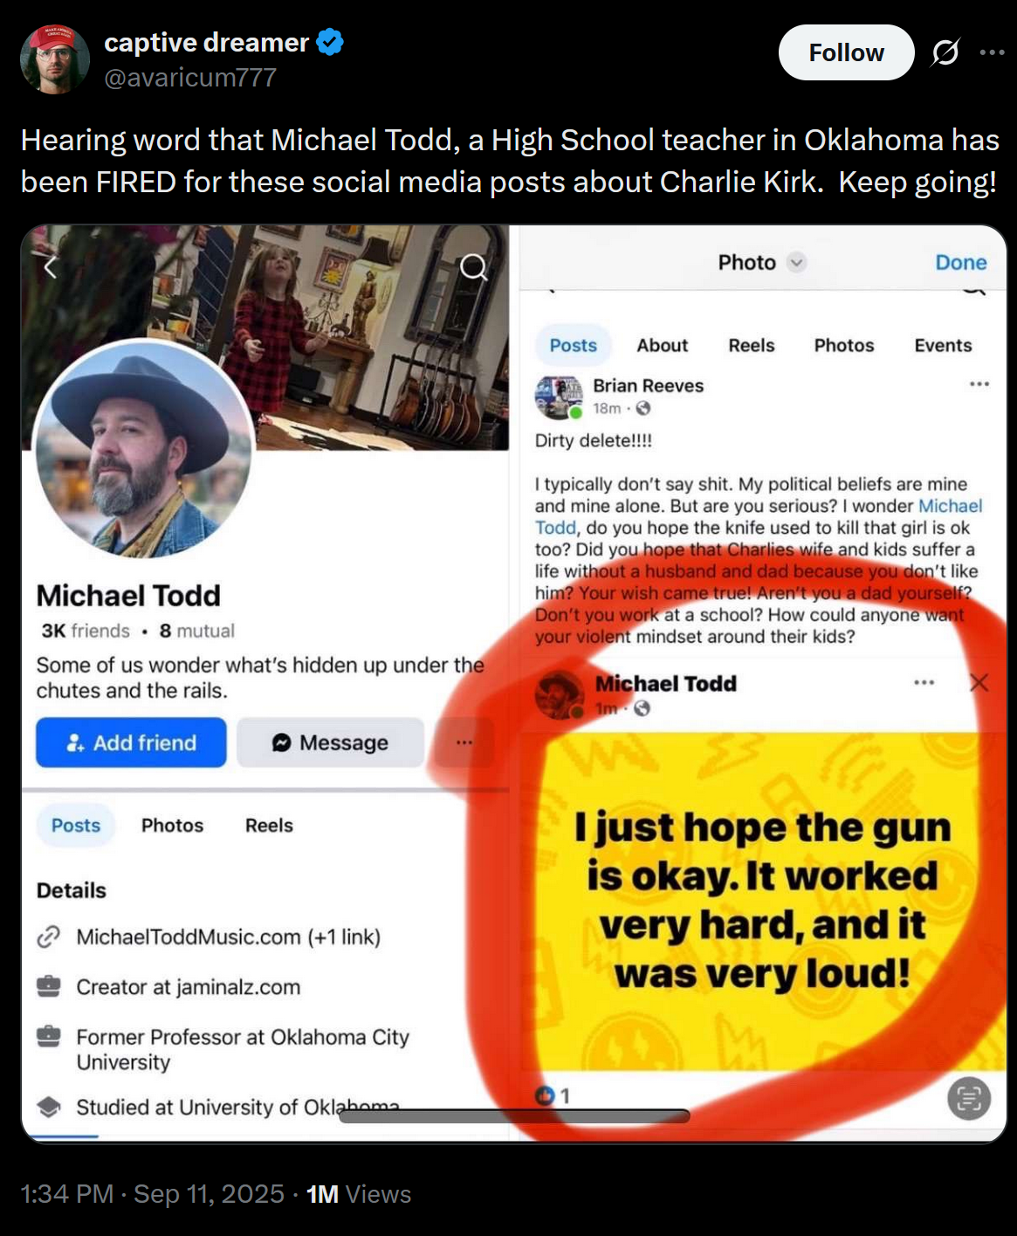1017x1236 pixels.
Task: Open the tweet's three-dot more menu
Action: (x=992, y=52)
